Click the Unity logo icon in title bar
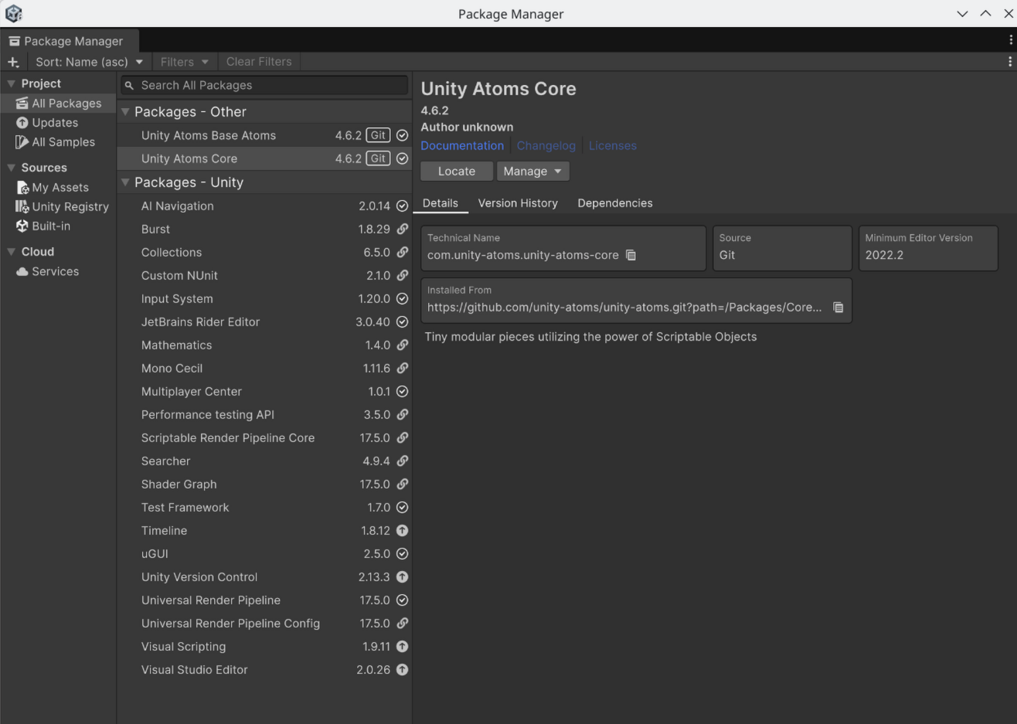This screenshot has height=724, width=1017. [x=14, y=13]
